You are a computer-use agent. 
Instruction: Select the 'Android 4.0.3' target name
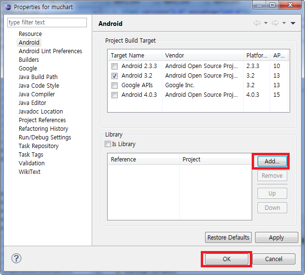coord(139,95)
